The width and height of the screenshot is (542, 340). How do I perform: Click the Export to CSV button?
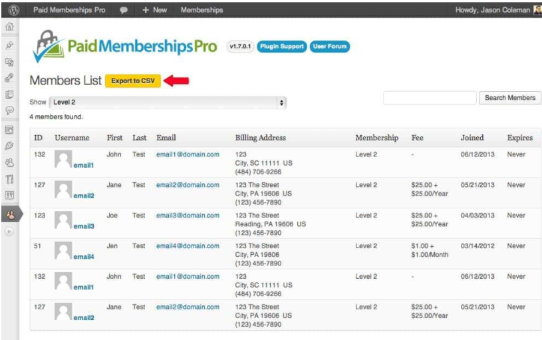[x=133, y=81]
